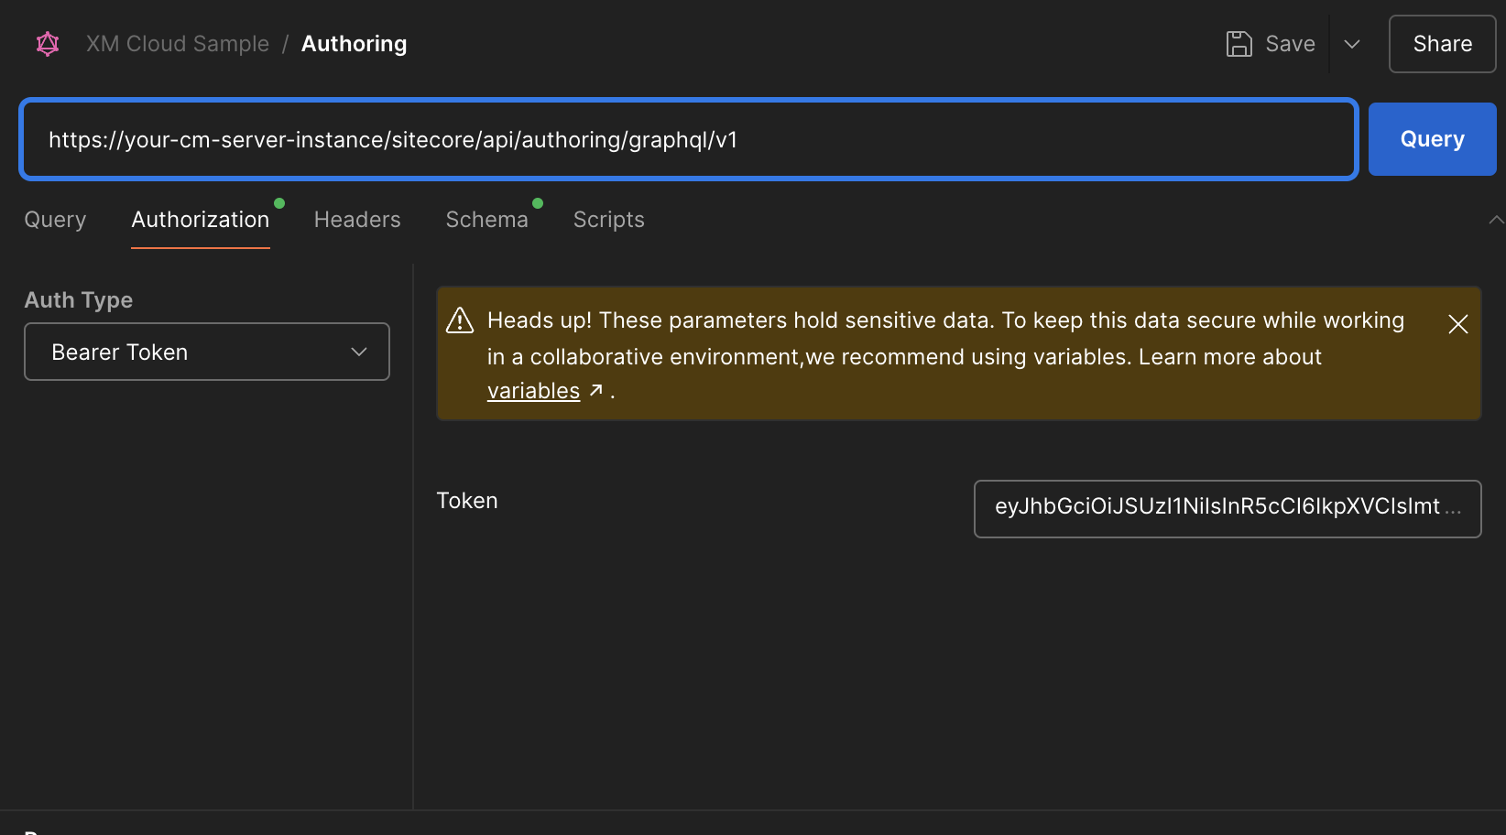
Task: Click the external link arrow next to variables
Action: pyautogui.click(x=596, y=390)
